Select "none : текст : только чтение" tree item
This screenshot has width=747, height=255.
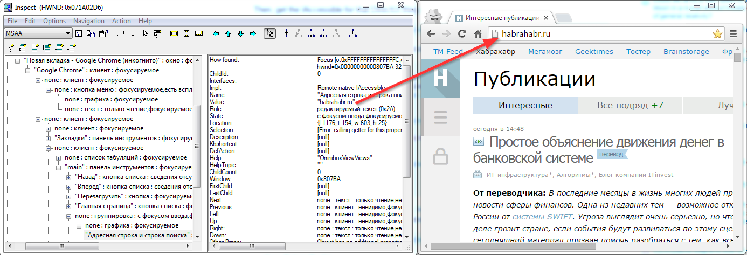click(128, 109)
